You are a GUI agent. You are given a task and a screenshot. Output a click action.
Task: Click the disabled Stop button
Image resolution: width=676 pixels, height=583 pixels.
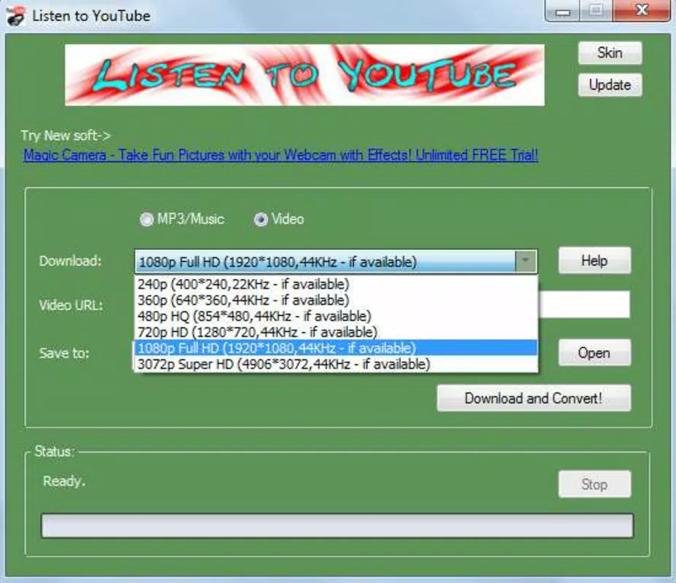[594, 484]
